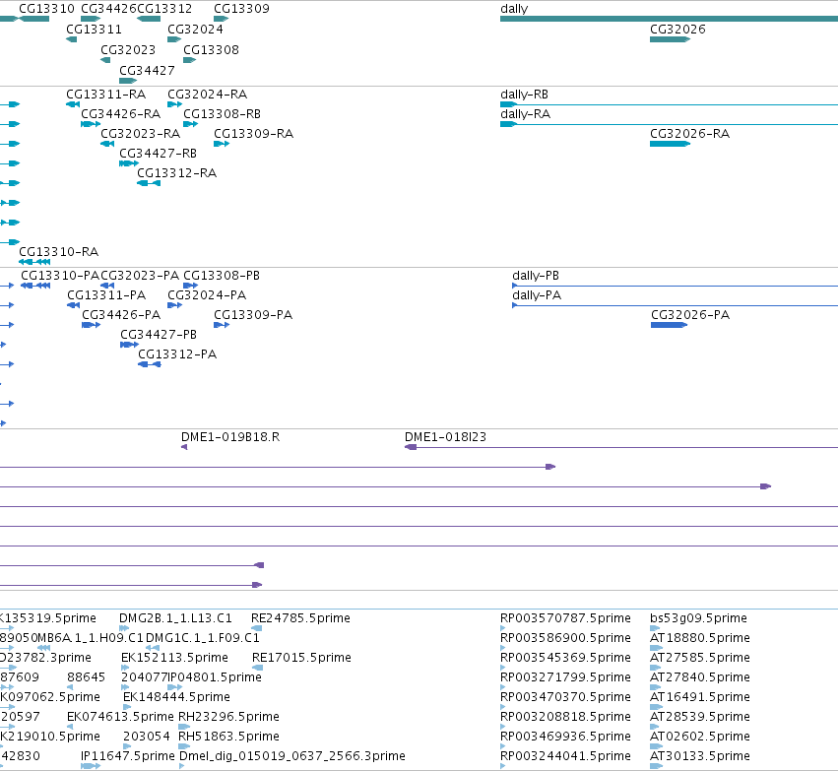Open EST RP003208818.5prime
The height and width of the screenshot is (771, 838).
pyautogui.click(x=565, y=717)
